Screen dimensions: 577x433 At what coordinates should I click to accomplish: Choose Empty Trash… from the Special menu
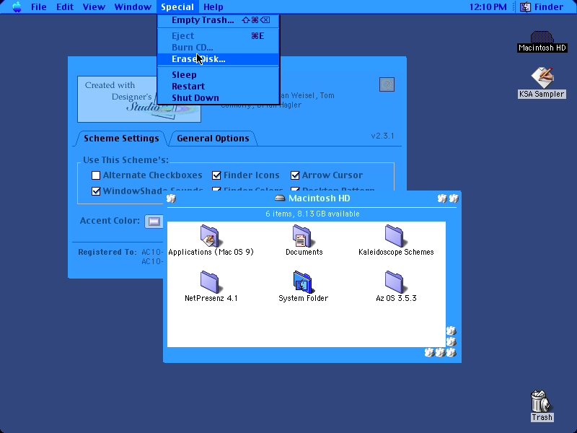219,20
